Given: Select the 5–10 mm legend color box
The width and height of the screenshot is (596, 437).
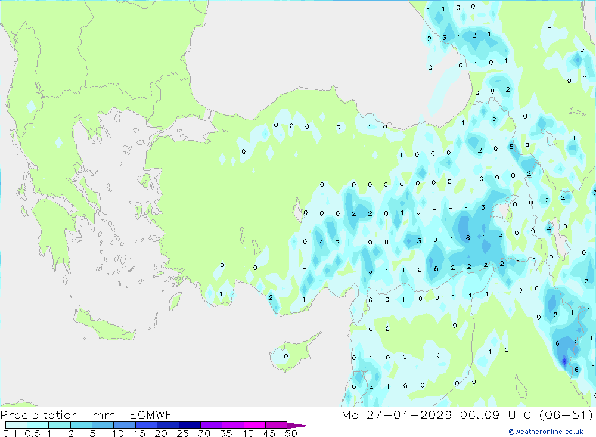Looking at the screenshot, I should pyautogui.click(x=103, y=425).
